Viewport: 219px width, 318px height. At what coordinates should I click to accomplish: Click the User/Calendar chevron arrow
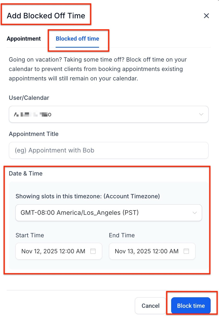coord(201,114)
